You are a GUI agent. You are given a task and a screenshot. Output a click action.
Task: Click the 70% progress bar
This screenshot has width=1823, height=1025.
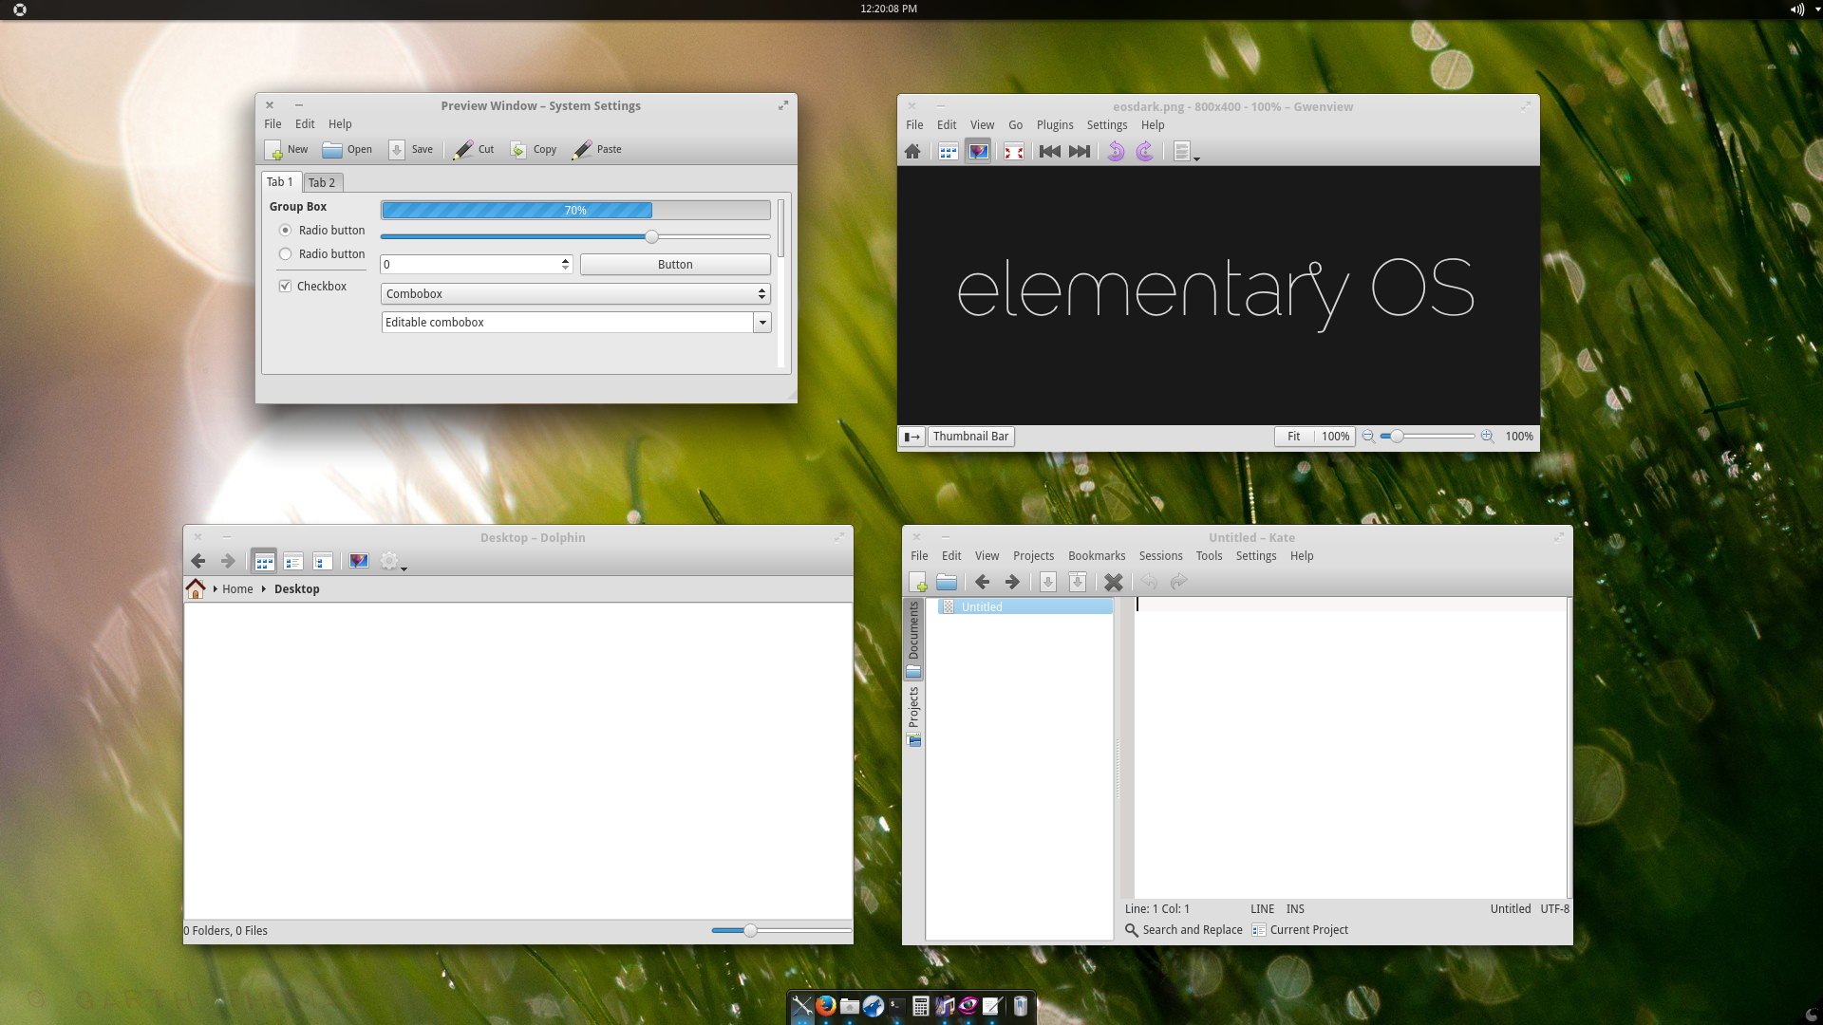[575, 210]
